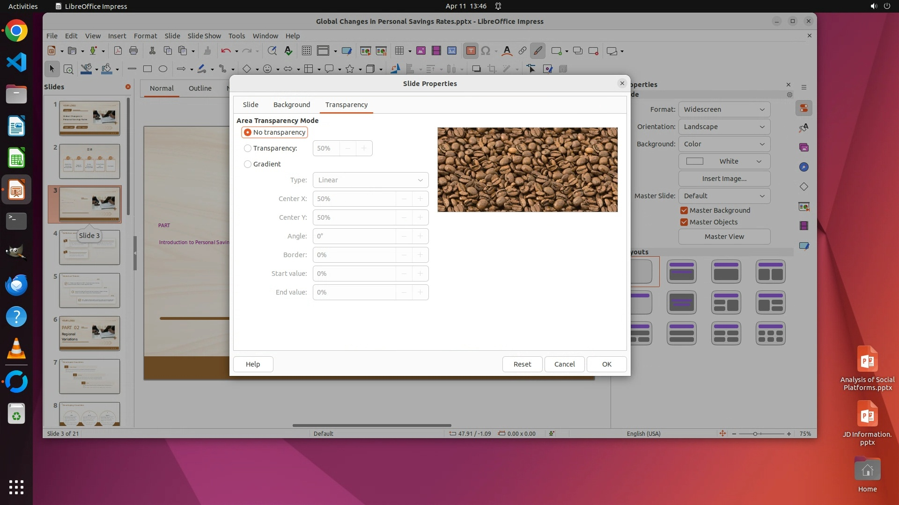Select the Rectangle shape tool
The height and width of the screenshot is (505, 899).
147,69
